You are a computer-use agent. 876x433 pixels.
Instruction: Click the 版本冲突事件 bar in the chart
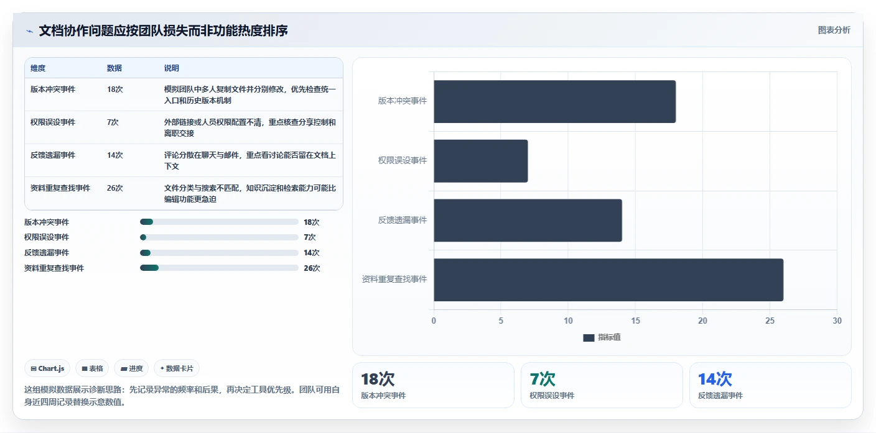tap(554, 101)
